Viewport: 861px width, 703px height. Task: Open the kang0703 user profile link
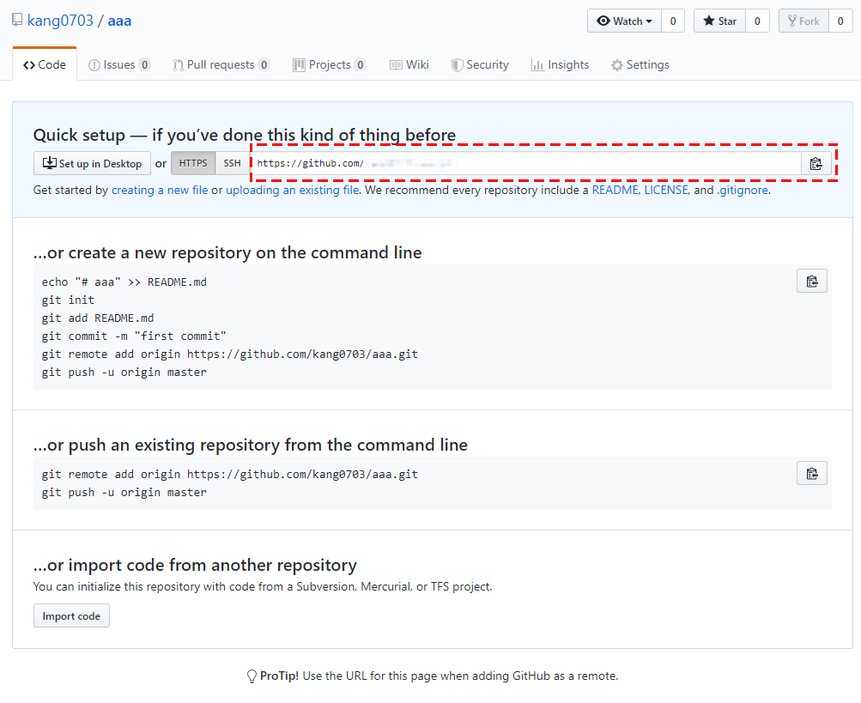tap(60, 21)
